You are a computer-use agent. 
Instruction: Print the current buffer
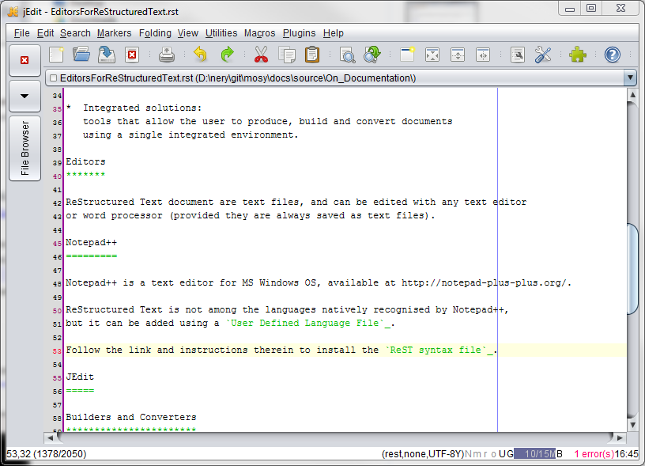tap(167, 55)
